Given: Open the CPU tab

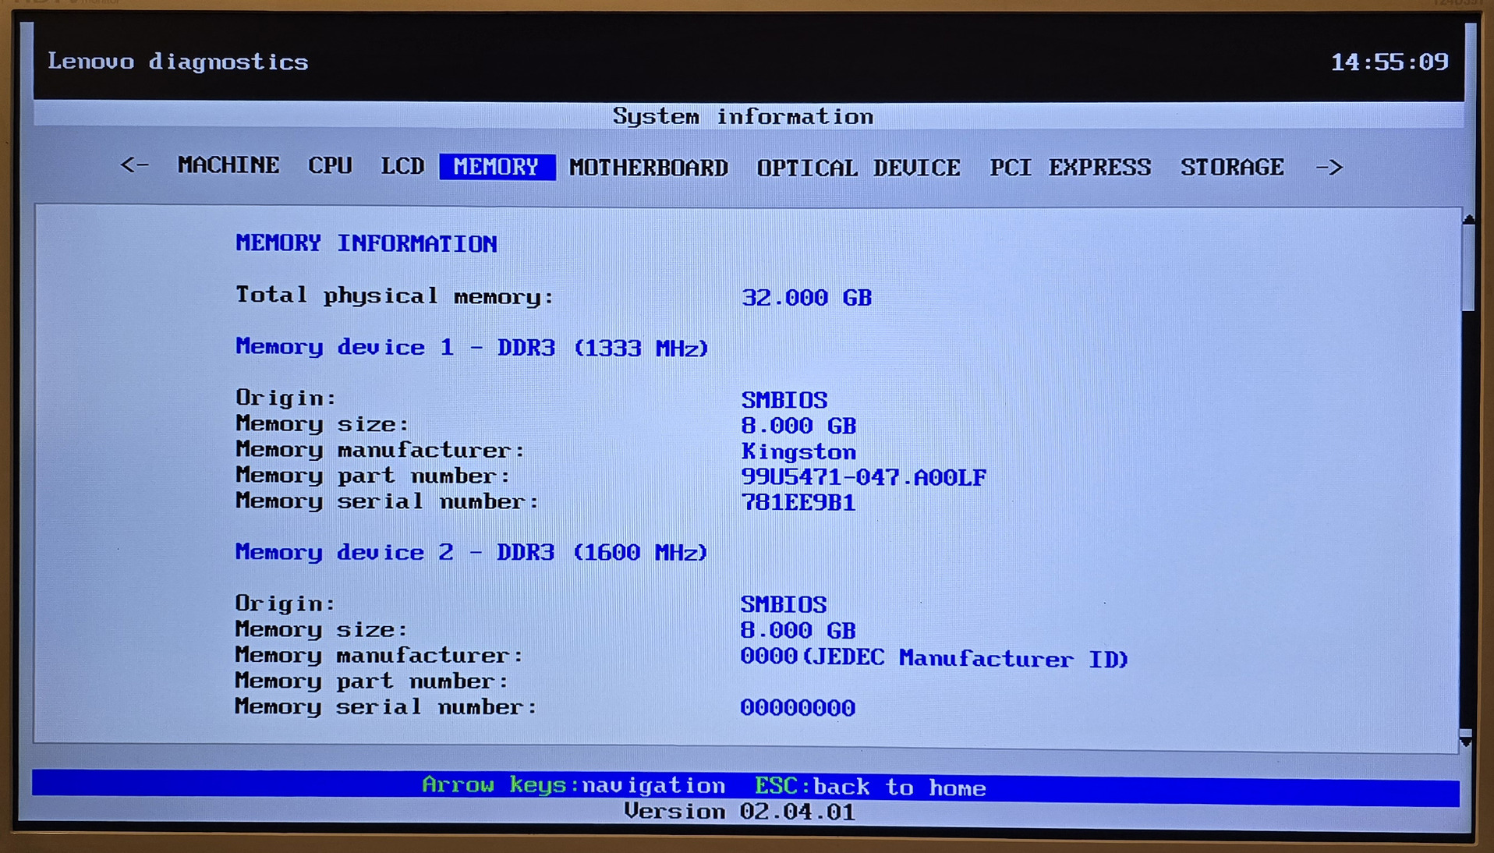Looking at the screenshot, I should tap(330, 166).
